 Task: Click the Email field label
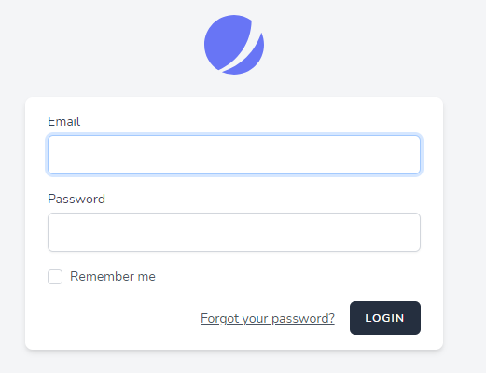pos(64,121)
